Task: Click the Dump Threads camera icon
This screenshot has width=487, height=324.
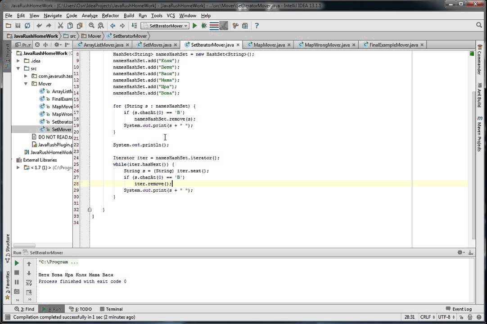Action: coord(17,292)
